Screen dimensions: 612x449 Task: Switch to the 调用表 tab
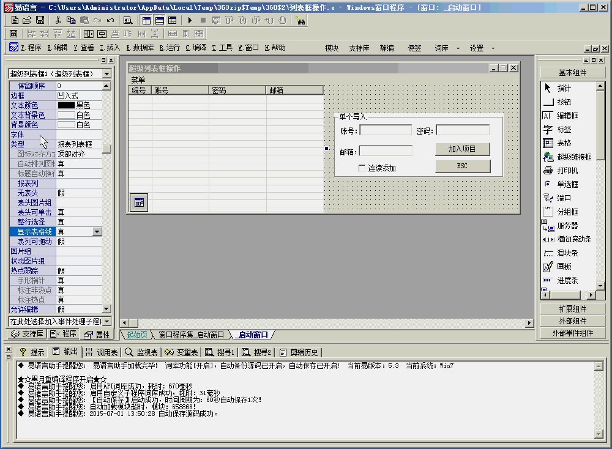(102, 352)
